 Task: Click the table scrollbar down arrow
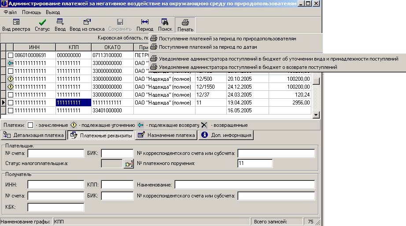point(316,115)
